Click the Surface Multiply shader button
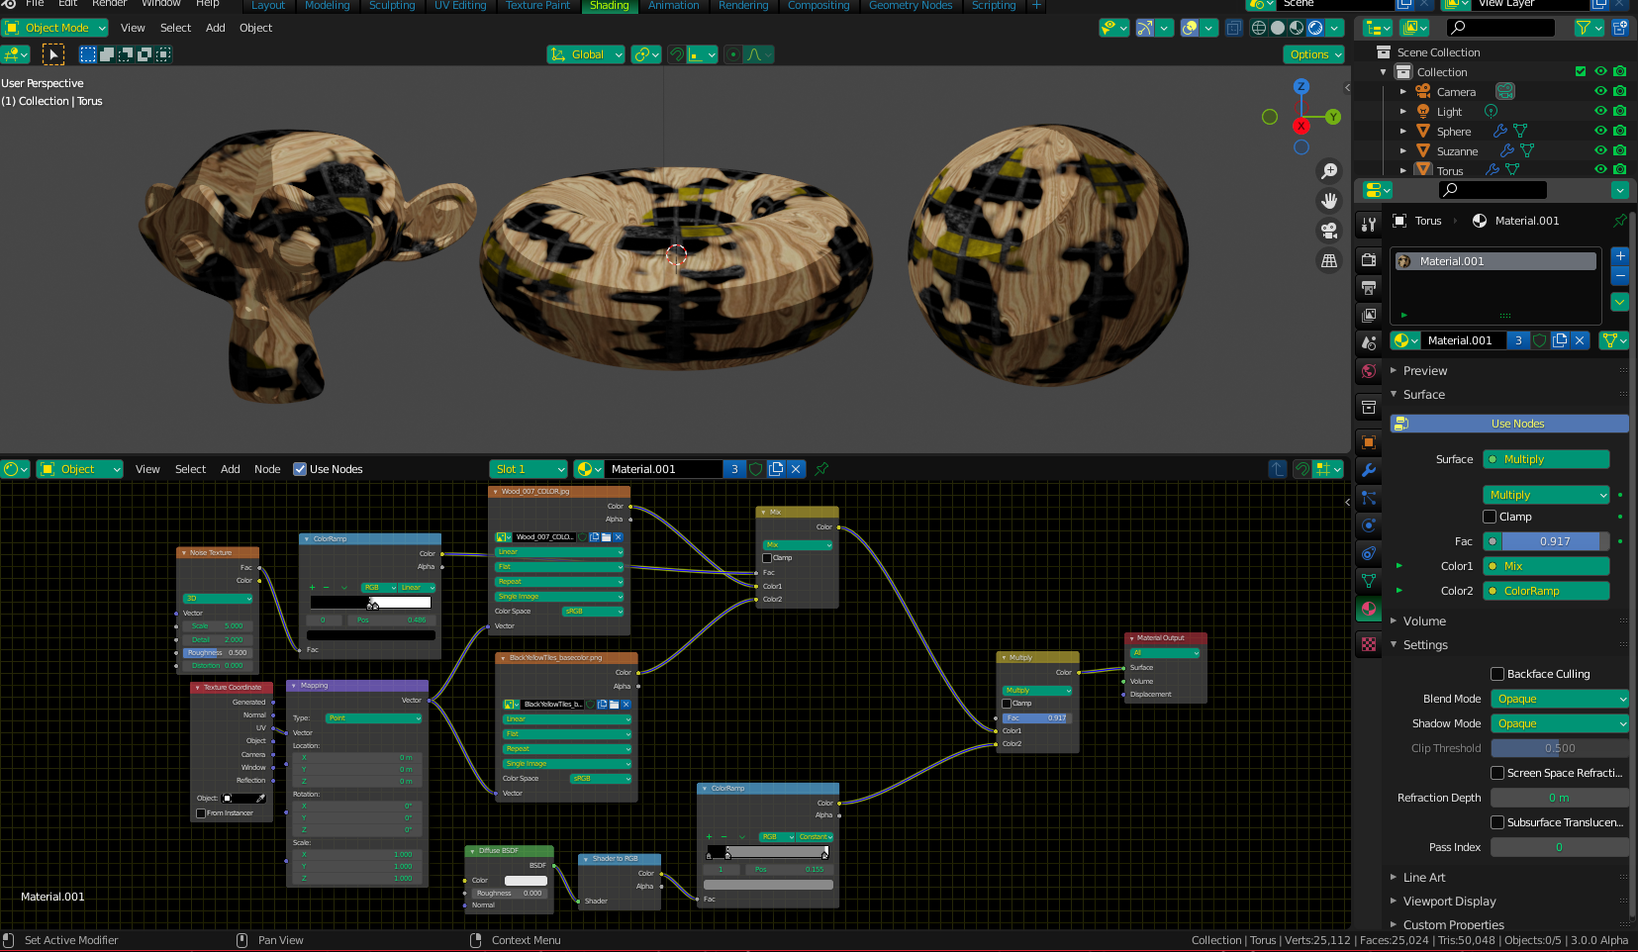 [x=1546, y=459]
